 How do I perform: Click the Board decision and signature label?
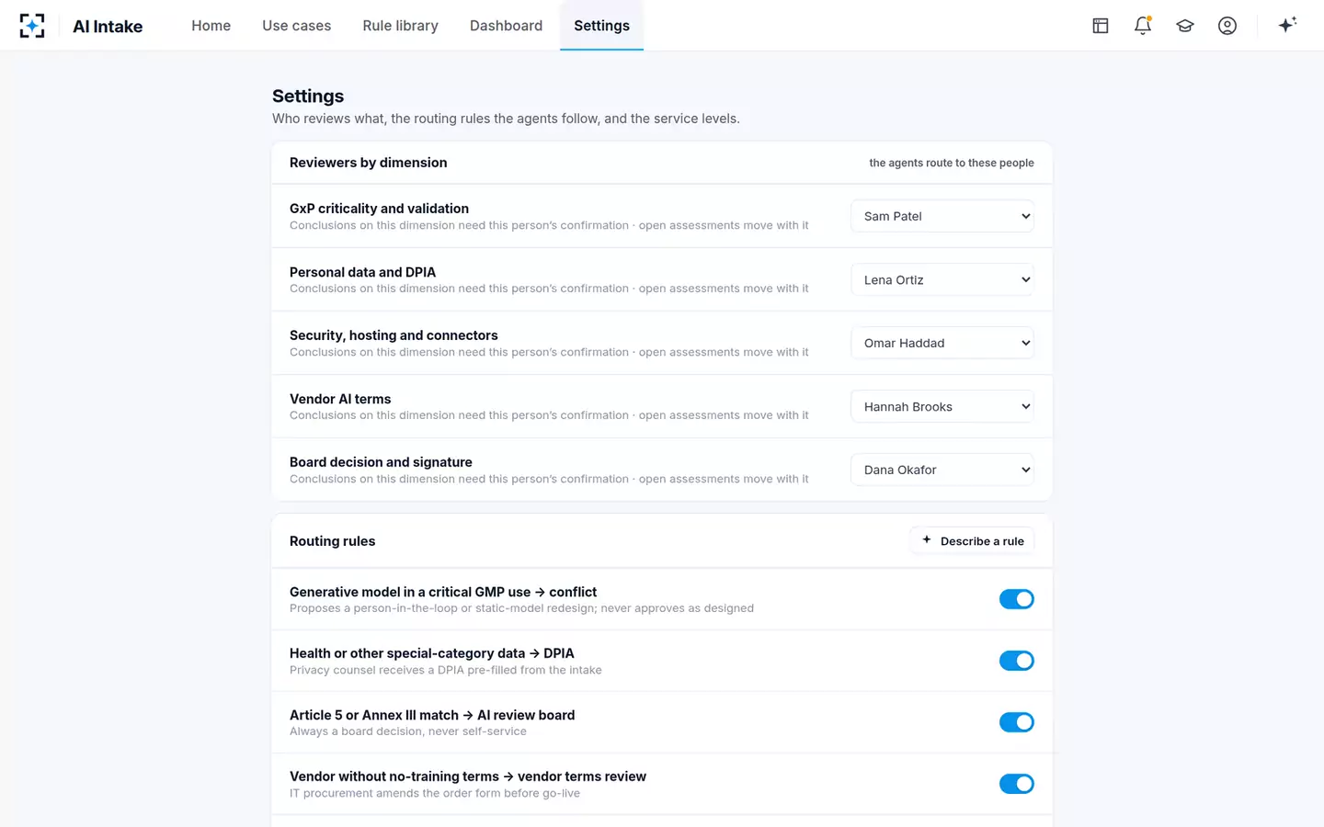pyautogui.click(x=381, y=462)
